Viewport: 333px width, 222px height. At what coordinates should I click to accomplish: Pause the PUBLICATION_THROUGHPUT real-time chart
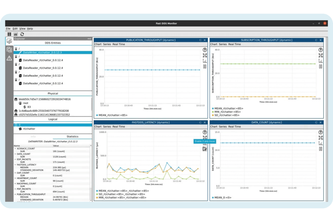click(205, 67)
